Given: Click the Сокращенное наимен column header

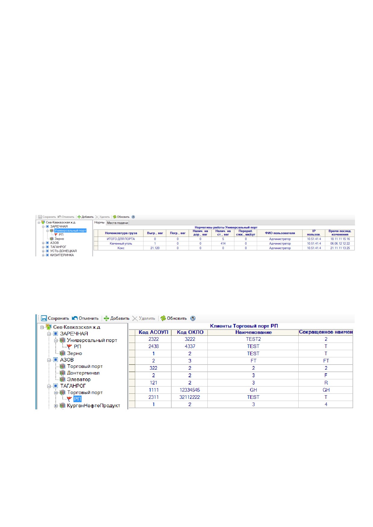Looking at the screenshot, I should (326, 332).
